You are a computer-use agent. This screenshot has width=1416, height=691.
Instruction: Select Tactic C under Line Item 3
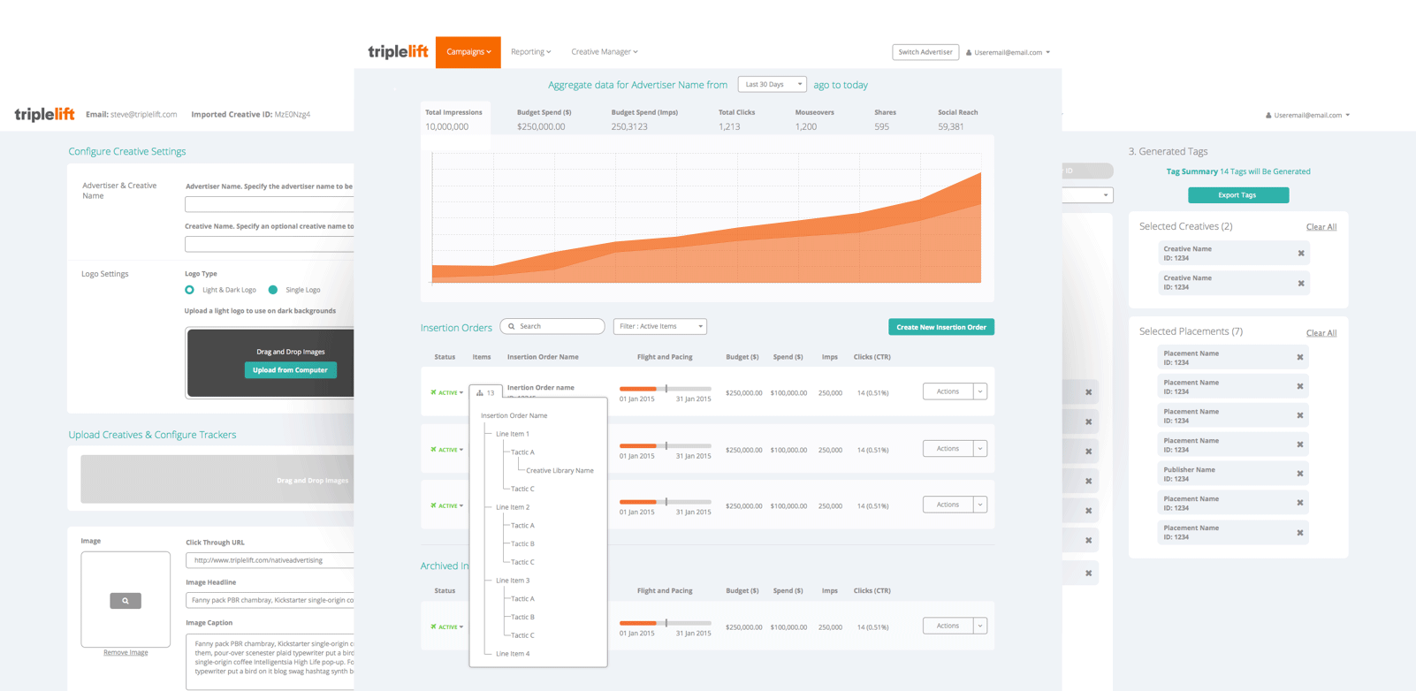coord(522,635)
